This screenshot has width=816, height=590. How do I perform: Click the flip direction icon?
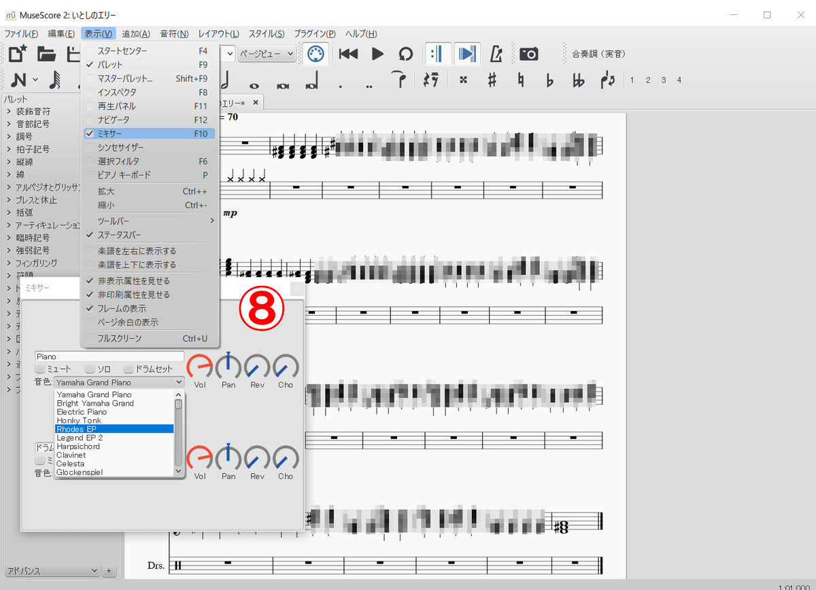[x=608, y=80]
